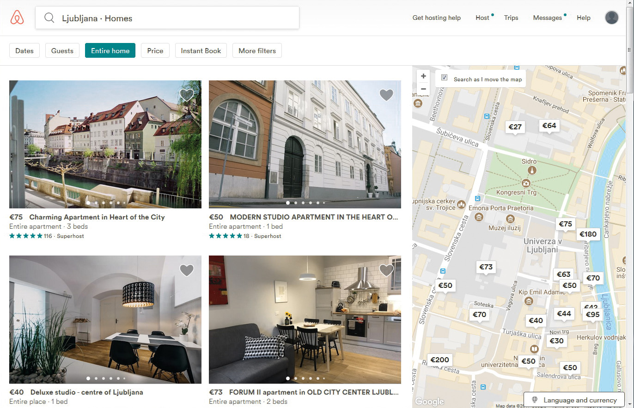Screen dimensions: 634x408
Task: Save the FORUM II apartment with heart
Action: point(386,270)
